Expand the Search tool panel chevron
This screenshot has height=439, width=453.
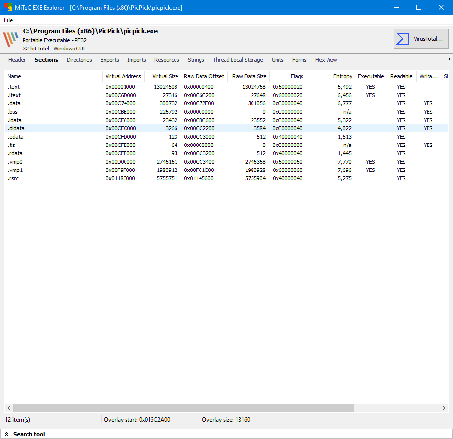tap(7, 434)
